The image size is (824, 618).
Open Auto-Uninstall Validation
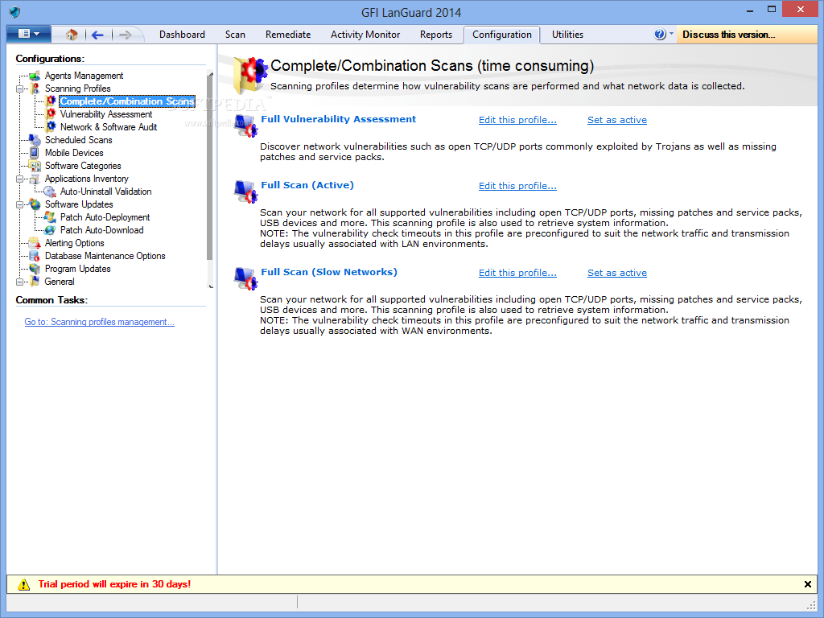pos(105,192)
